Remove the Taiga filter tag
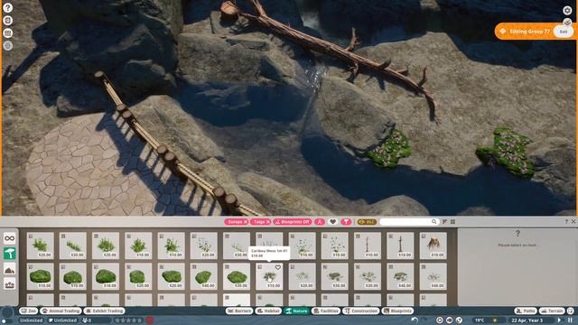The width and height of the screenshot is (578, 325). (x=268, y=222)
